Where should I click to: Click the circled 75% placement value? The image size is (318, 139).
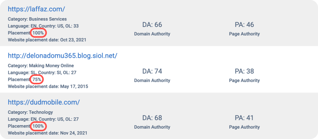[x=37, y=79]
